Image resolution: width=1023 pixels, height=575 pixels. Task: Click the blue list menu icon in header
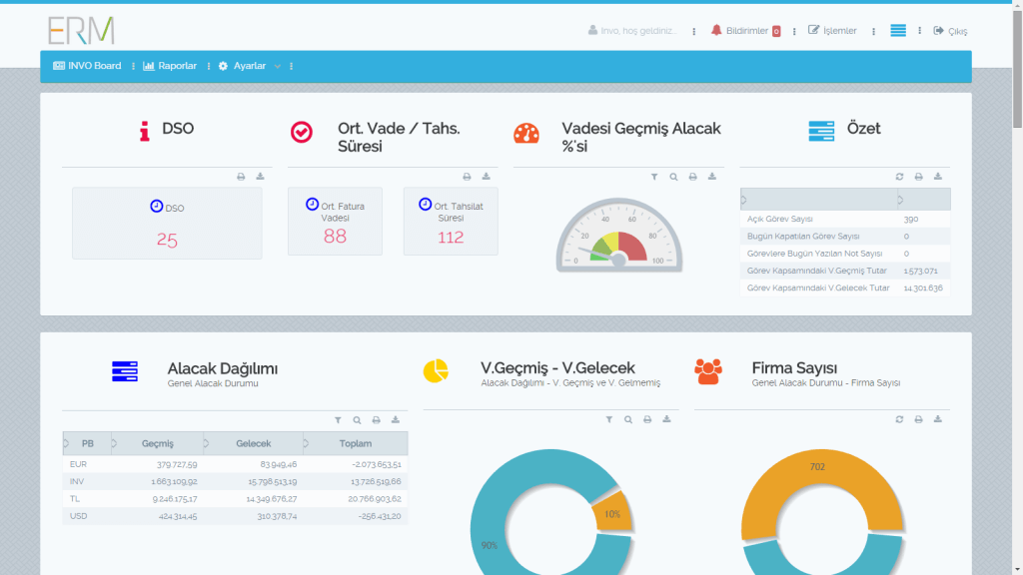(898, 31)
